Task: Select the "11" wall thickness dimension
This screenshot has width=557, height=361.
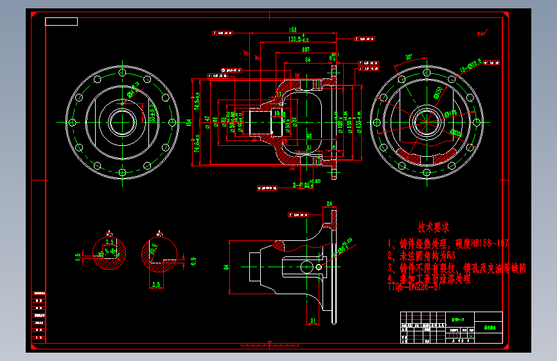Action: click(x=279, y=94)
